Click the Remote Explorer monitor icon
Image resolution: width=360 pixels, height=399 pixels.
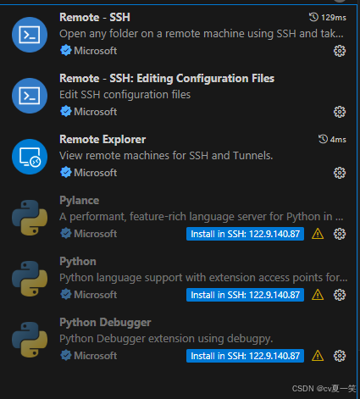click(x=30, y=157)
